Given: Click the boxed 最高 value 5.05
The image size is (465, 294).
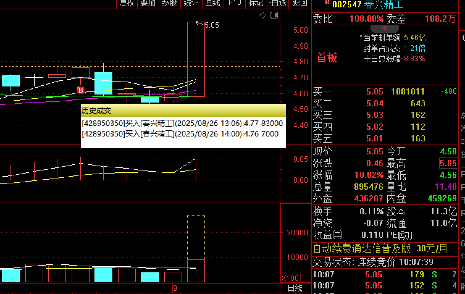Looking at the screenshot, I should (448, 163).
